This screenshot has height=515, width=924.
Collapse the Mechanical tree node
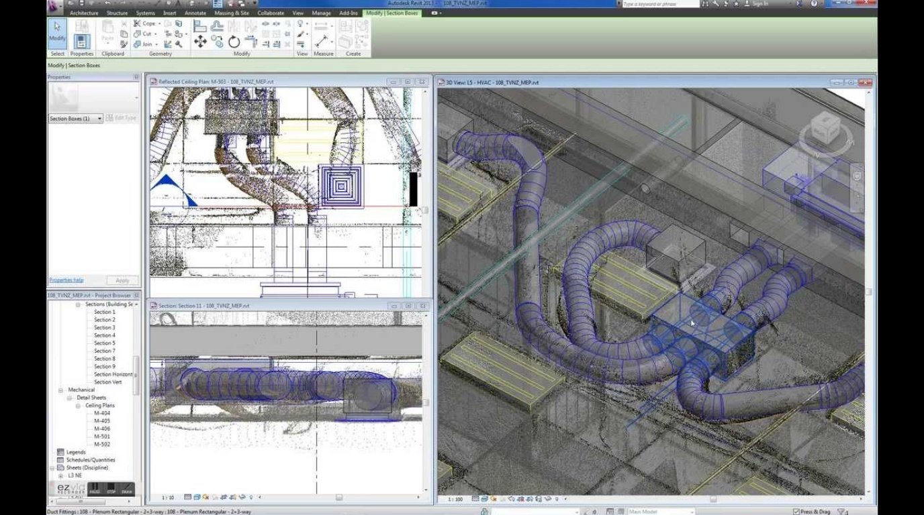[x=60, y=390]
